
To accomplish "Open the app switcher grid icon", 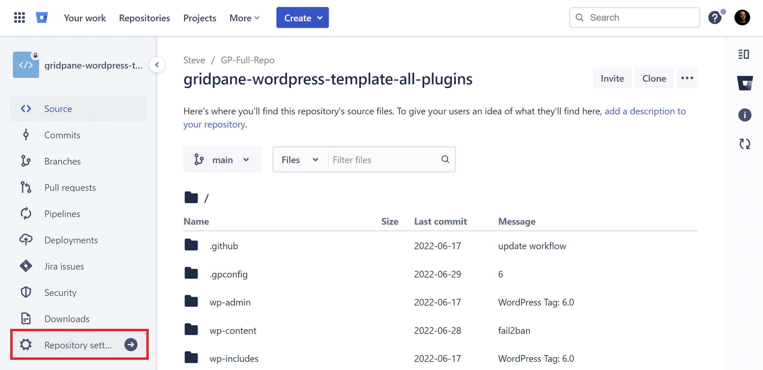I will point(20,18).
